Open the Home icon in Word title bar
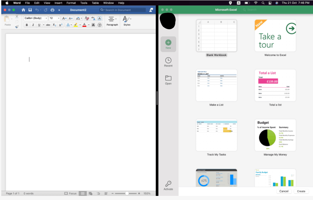Image resolution: width=313 pixels, height=200 pixels. tap(23, 10)
